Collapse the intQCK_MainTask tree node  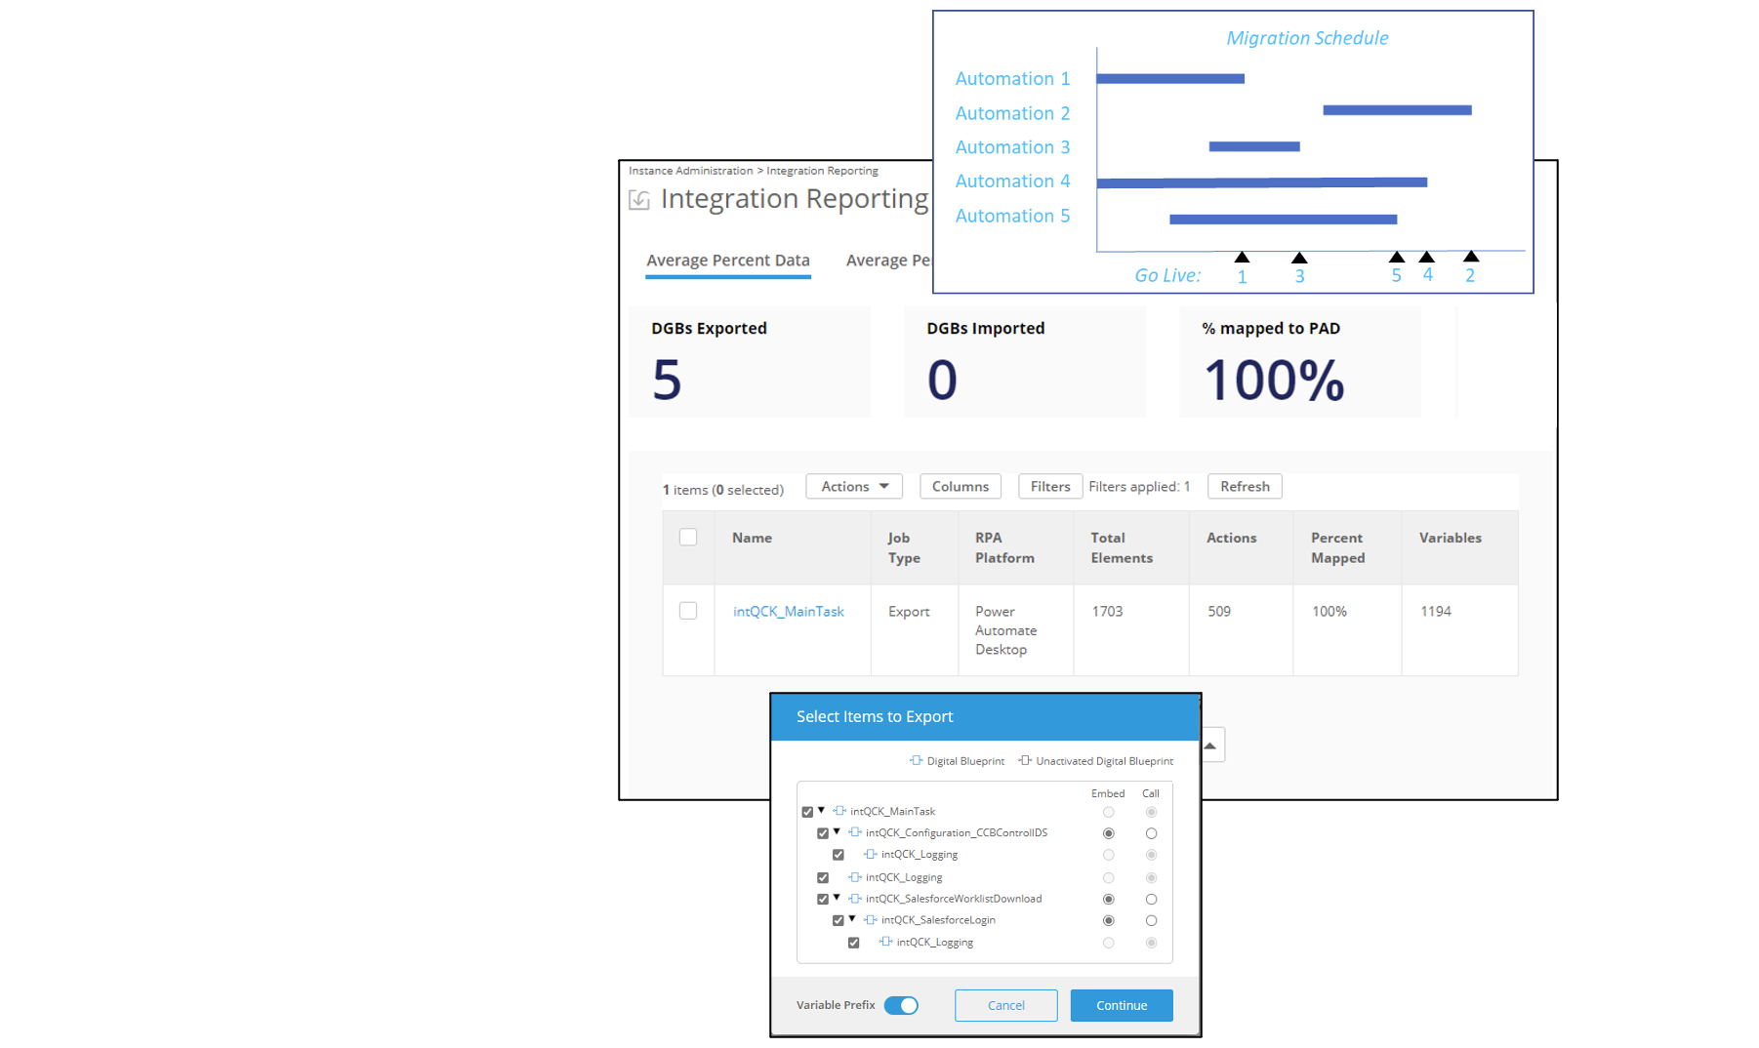coord(822,811)
